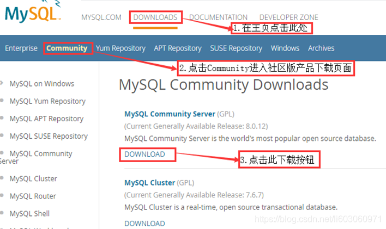Open MySQL on Windows in the sidebar
The width and height of the screenshot is (386, 229).
[x=42, y=84]
